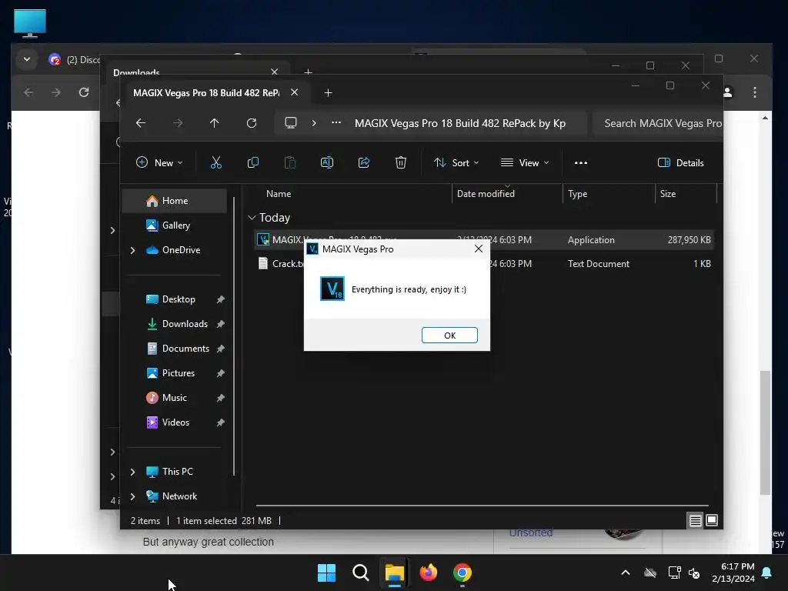Open Gallery in navigation pane
Screen dimensions: 788x591
175,225
